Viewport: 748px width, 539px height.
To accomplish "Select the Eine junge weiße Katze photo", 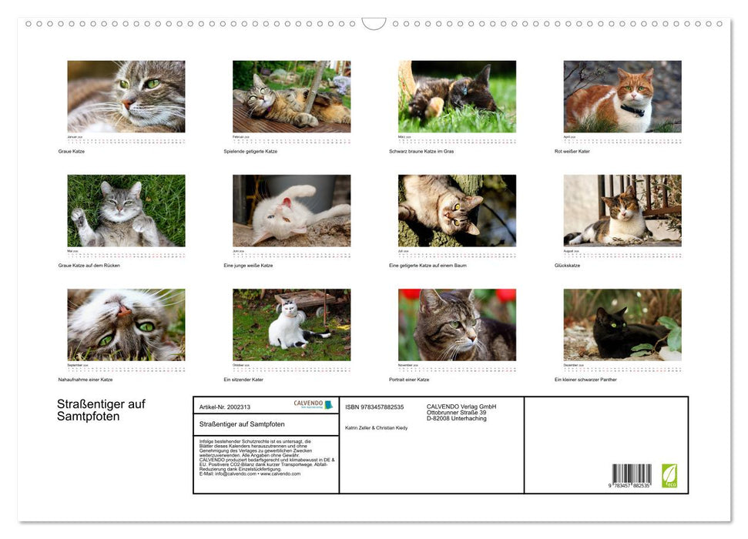I will (291, 211).
